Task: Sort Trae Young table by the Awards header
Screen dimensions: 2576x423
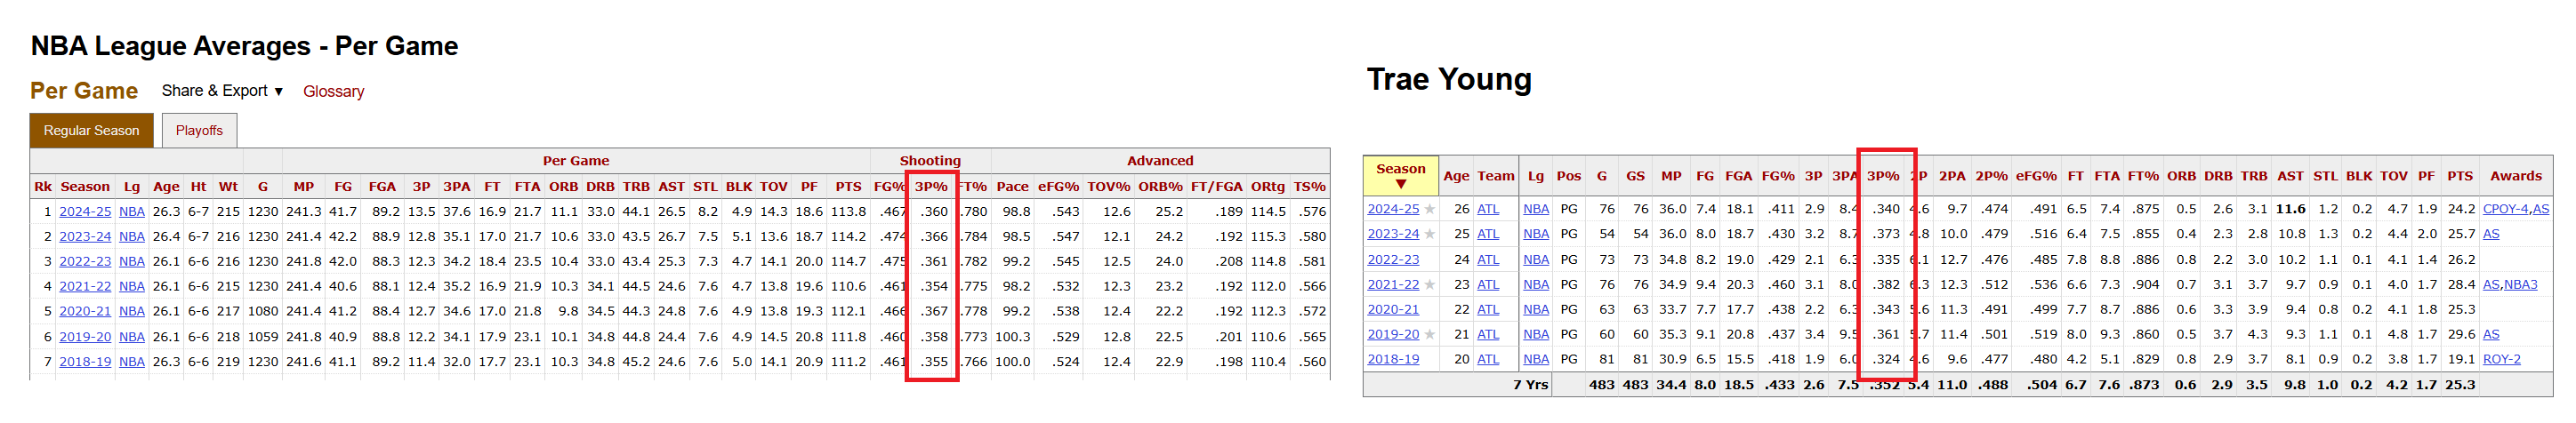Action: [2515, 176]
